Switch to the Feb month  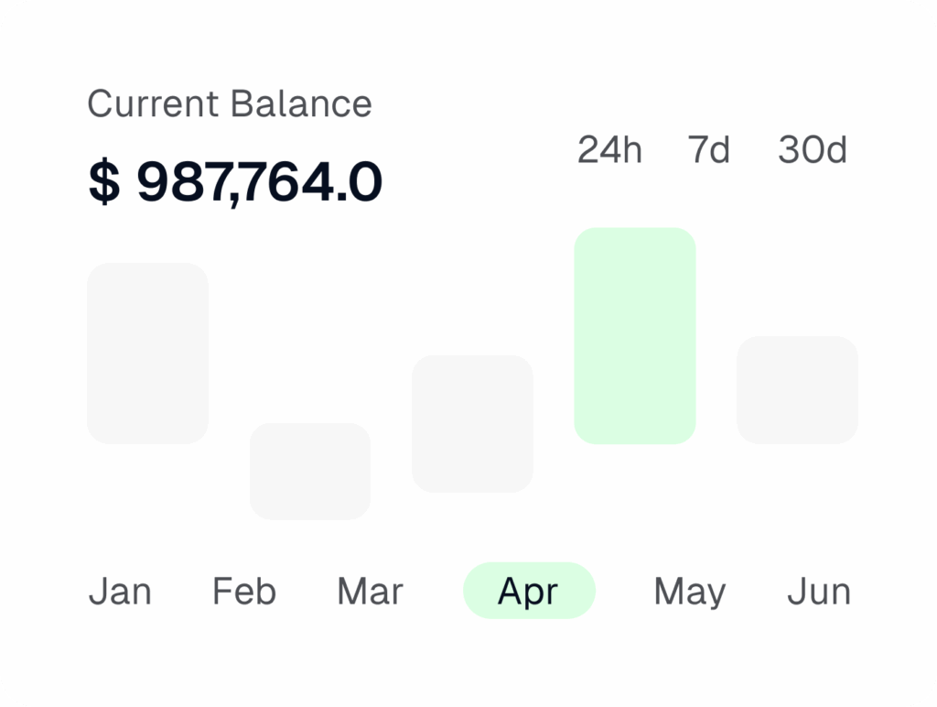pos(244,592)
